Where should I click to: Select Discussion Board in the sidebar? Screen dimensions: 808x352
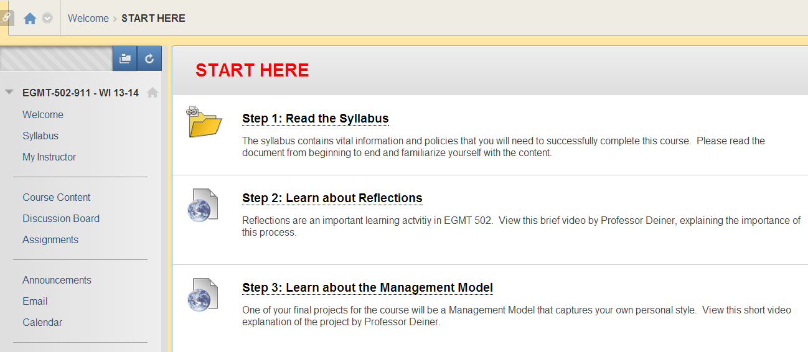point(61,218)
